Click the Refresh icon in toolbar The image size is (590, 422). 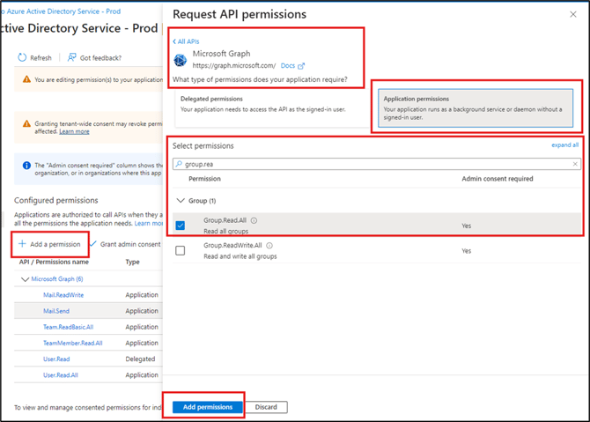click(x=22, y=58)
